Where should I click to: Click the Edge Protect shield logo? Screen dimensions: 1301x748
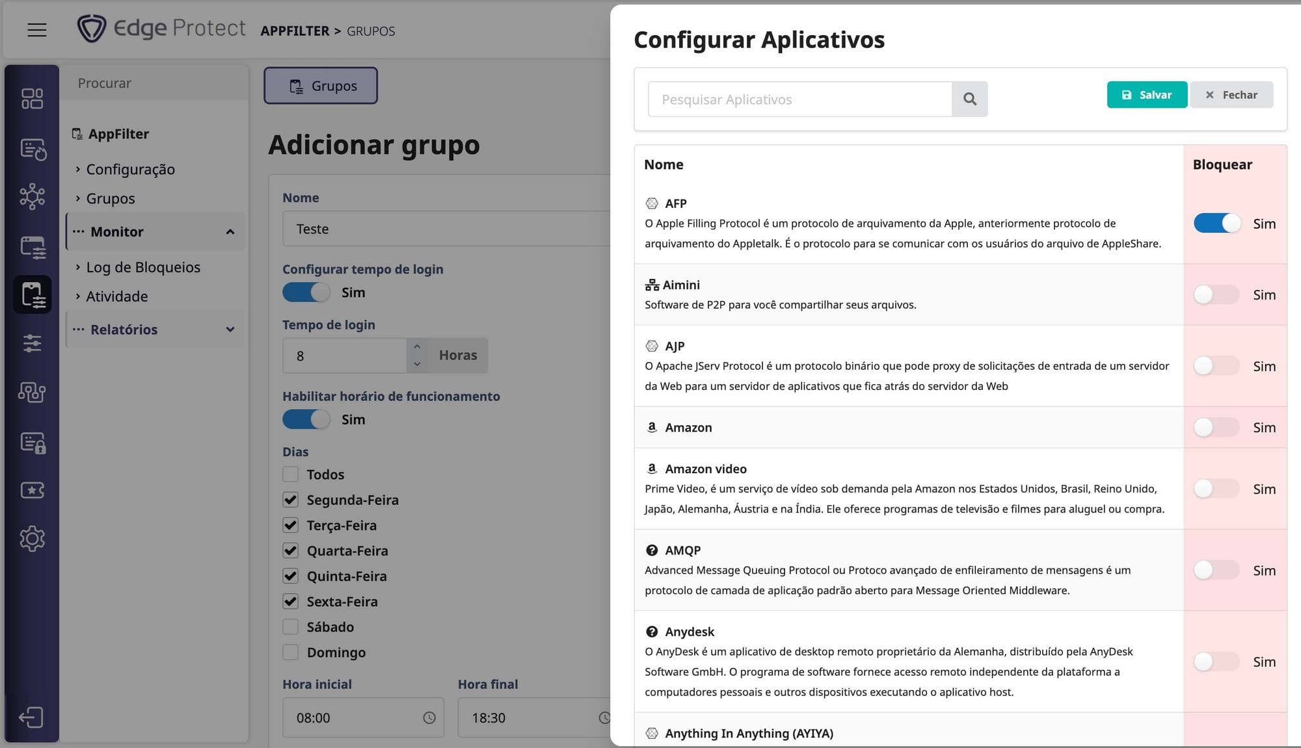pyautogui.click(x=92, y=29)
